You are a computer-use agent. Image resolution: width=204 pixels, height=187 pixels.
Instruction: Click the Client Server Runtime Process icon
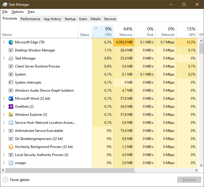11,66
